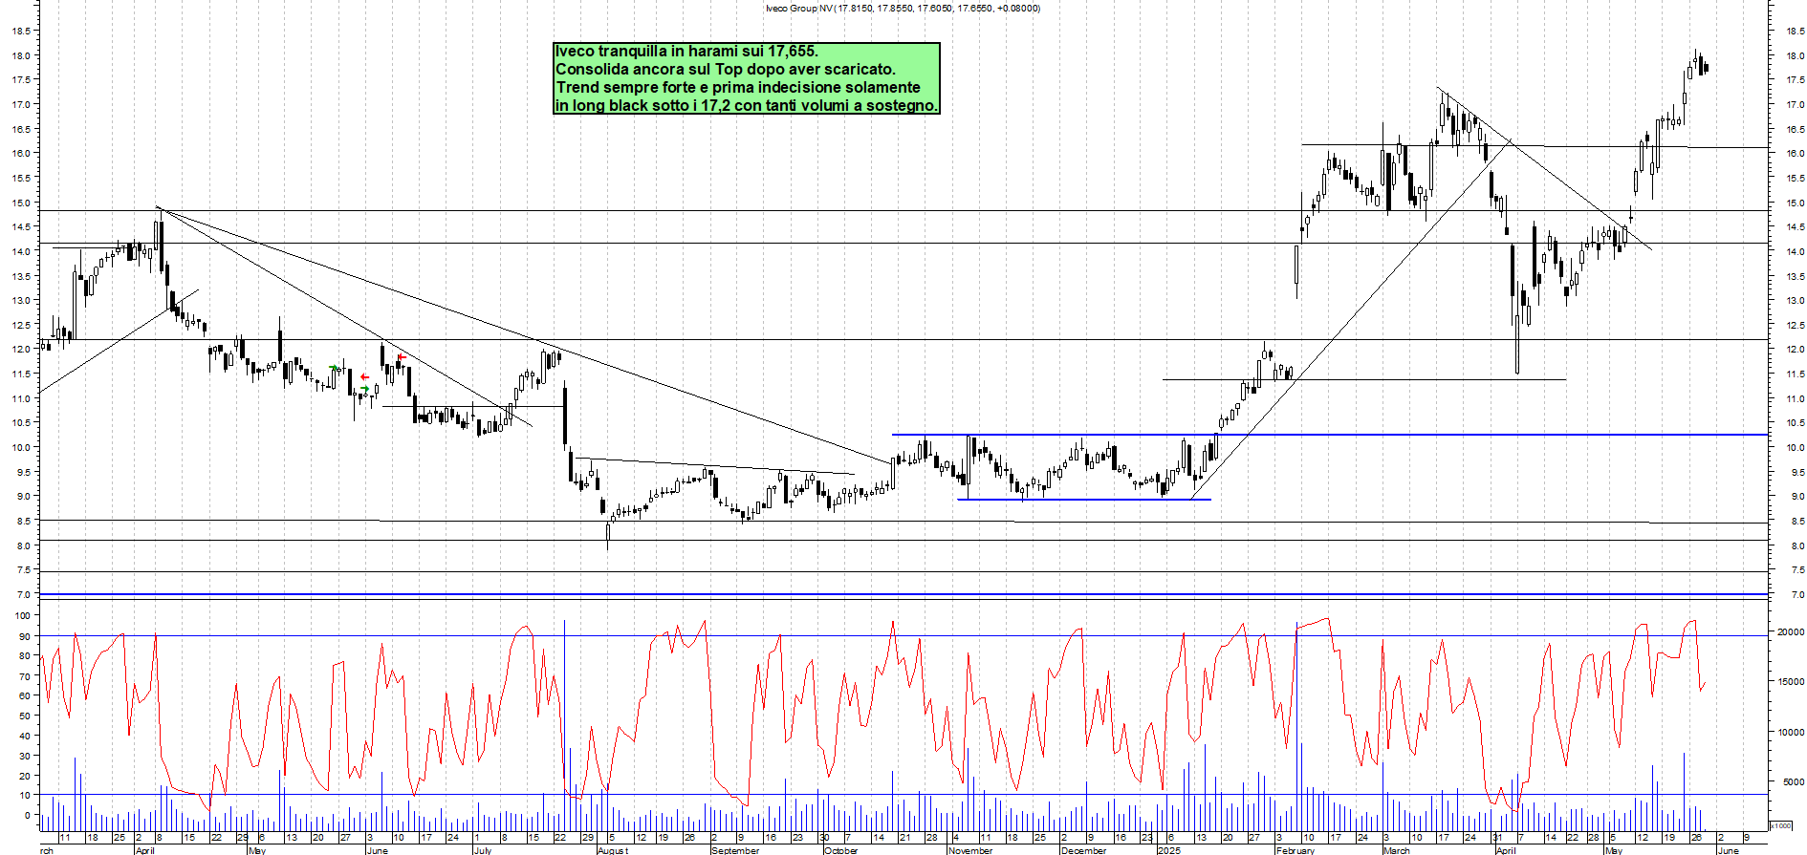Click the 15000 volume scale label

click(x=1791, y=682)
